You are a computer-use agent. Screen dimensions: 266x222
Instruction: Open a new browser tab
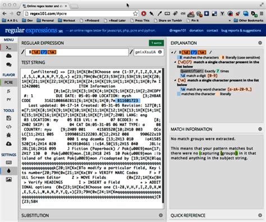[x=74, y=6]
